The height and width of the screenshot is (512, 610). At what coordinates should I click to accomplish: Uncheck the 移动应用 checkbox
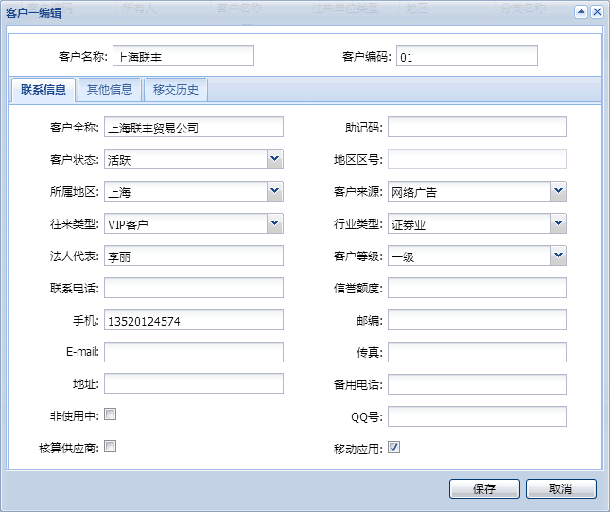tap(394, 448)
